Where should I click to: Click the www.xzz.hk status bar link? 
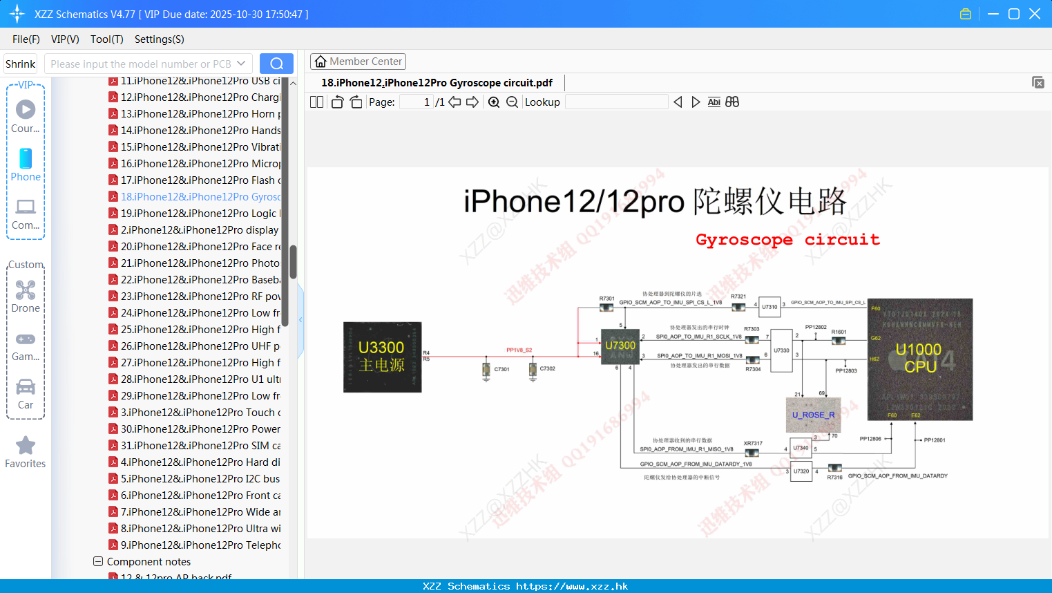(572, 586)
